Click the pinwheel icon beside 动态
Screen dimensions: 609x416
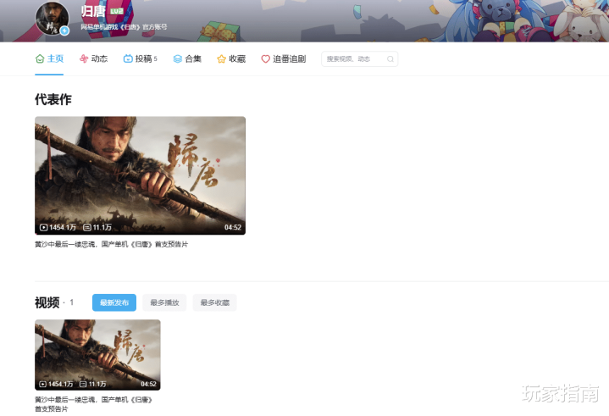84,58
